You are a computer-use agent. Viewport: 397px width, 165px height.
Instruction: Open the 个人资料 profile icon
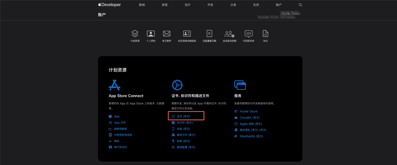point(151,33)
